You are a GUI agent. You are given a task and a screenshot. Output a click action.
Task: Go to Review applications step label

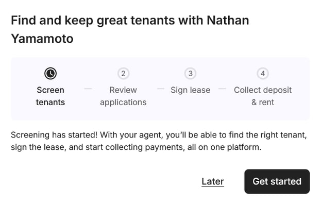[x=123, y=96]
